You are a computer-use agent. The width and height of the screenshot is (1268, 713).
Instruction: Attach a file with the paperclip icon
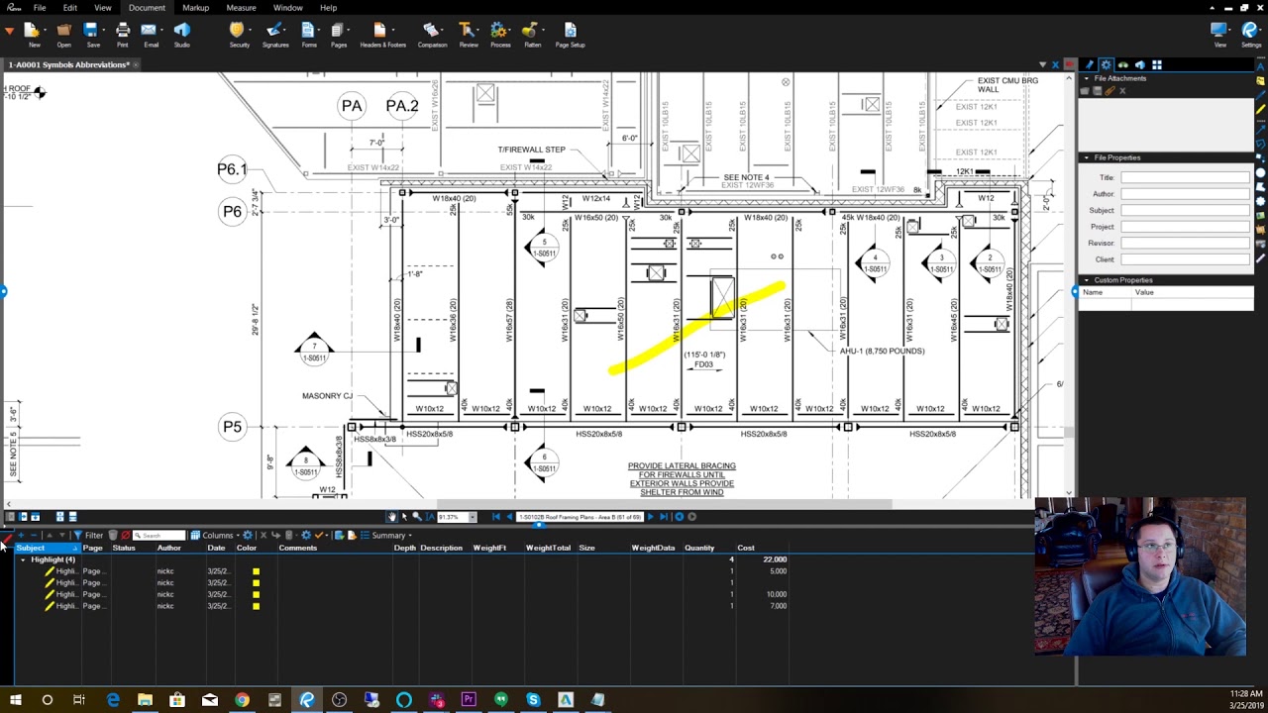click(1109, 91)
